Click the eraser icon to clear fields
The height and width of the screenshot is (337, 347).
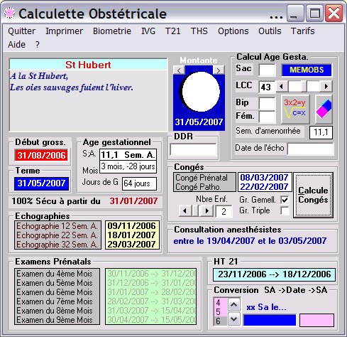click(x=324, y=109)
